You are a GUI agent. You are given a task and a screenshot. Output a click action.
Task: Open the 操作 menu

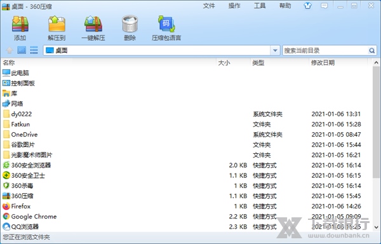(234, 6)
